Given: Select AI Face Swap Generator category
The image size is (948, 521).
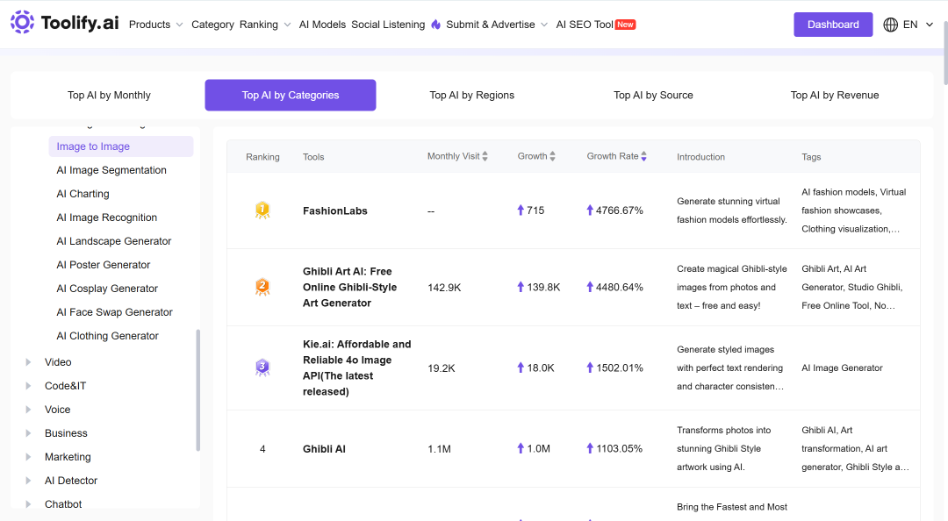Looking at the screenshot, I should pyautogui.click(x=114, y=312).
